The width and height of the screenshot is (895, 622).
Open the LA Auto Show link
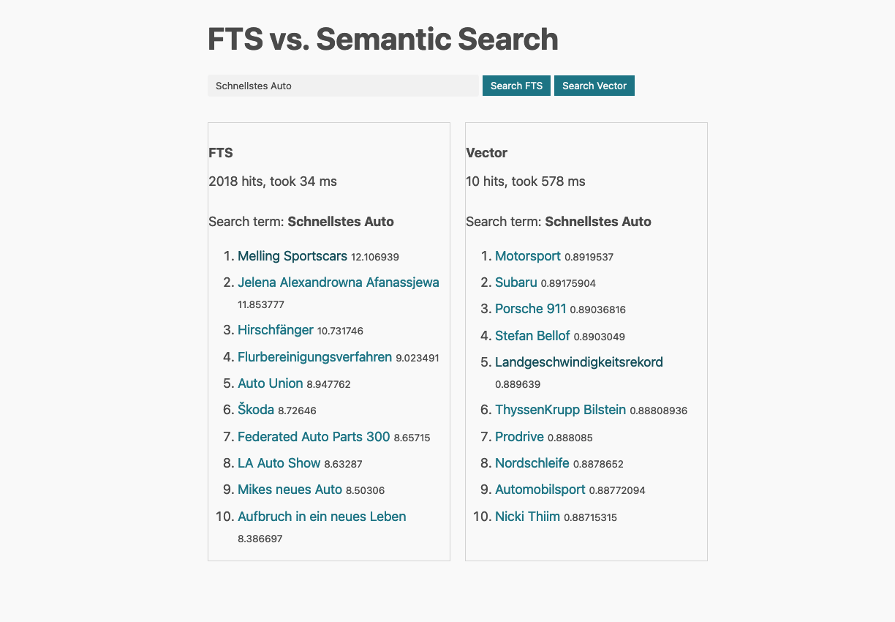[279, 463]
